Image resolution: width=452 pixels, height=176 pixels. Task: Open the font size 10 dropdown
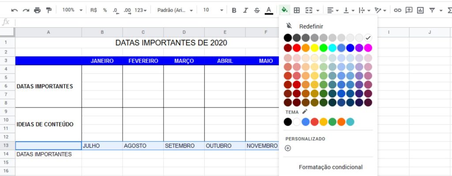coord(213,10)
